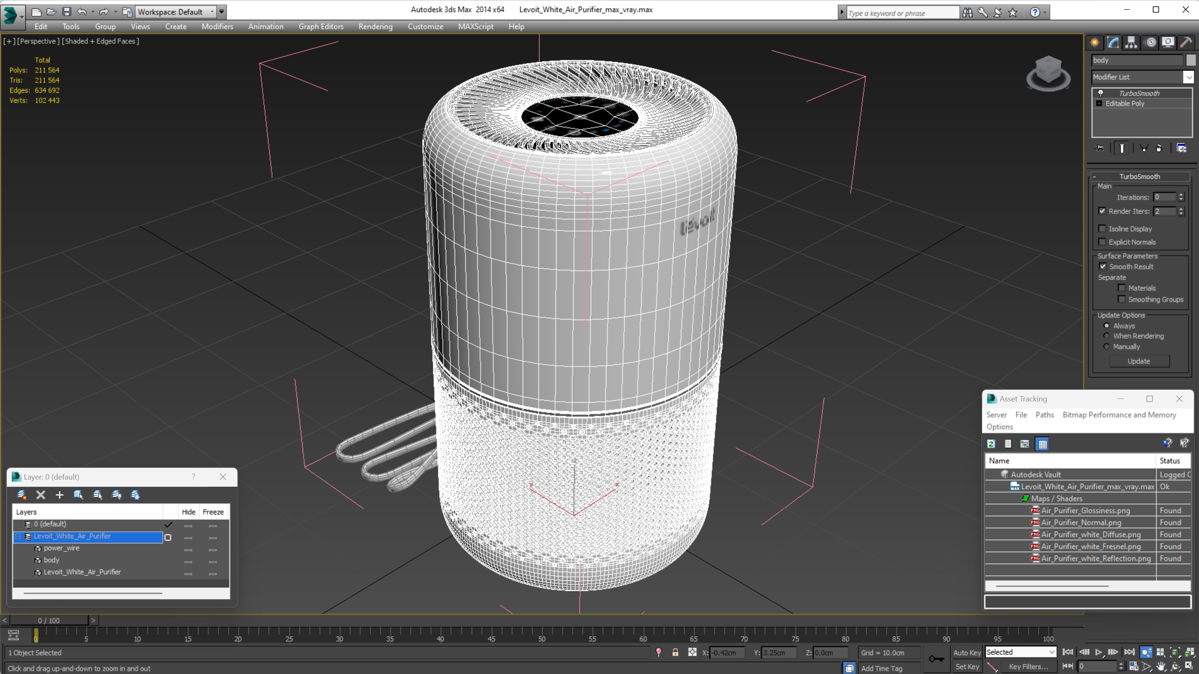Click Delete layer X icon in Layer dialog
This screenshot has height=674, width=1199.
click(x=40, y=494)
